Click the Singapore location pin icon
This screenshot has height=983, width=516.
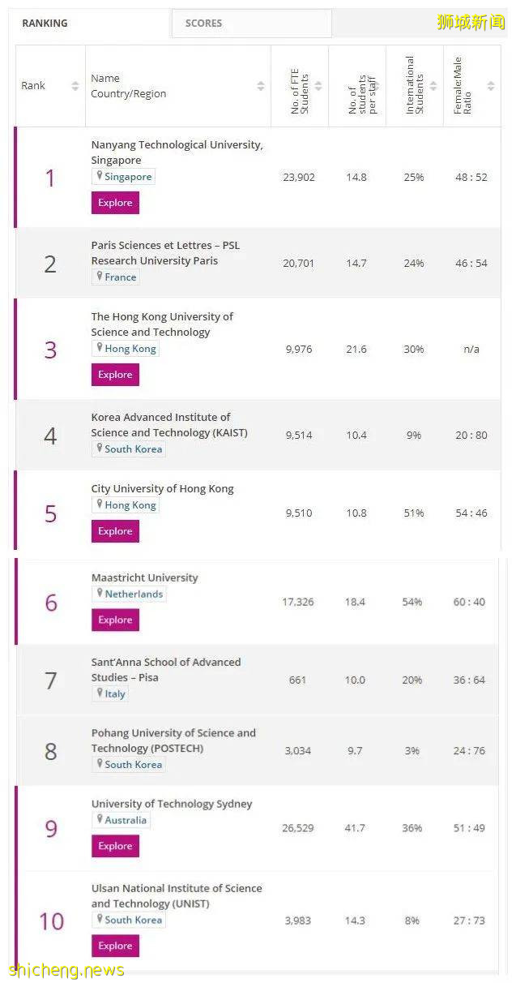tap(100, 176)
